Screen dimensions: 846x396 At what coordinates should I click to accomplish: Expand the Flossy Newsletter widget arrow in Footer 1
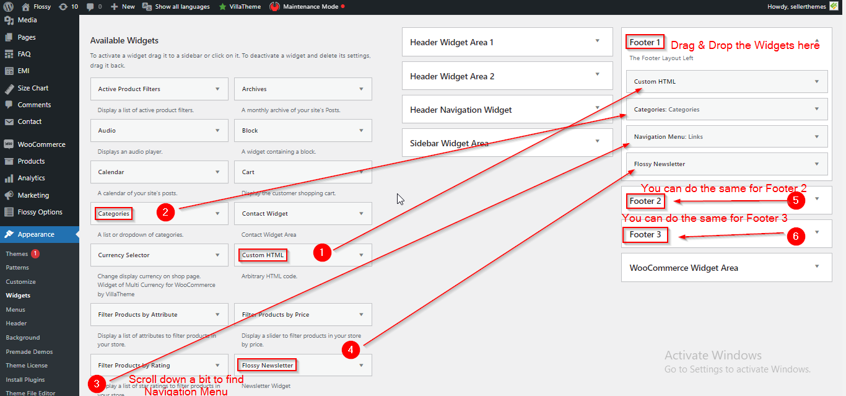point(817,164)
